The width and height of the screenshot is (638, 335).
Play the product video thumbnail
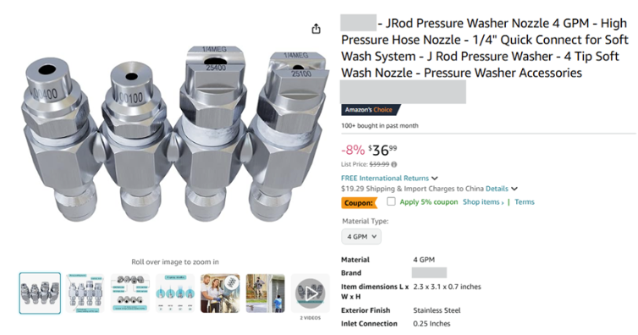[310, 293]
